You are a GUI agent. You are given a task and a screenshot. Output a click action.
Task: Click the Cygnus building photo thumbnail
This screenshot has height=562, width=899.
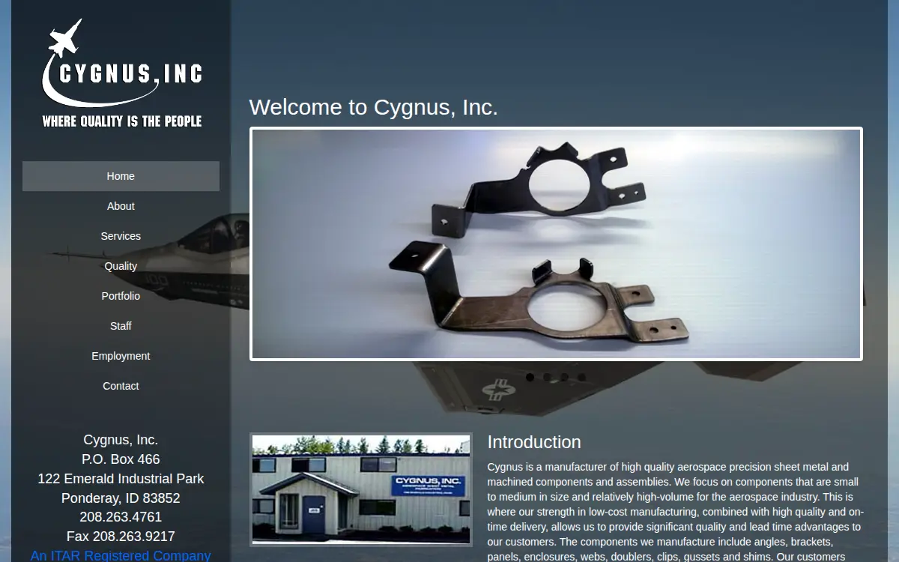click(x=361, y=489)
